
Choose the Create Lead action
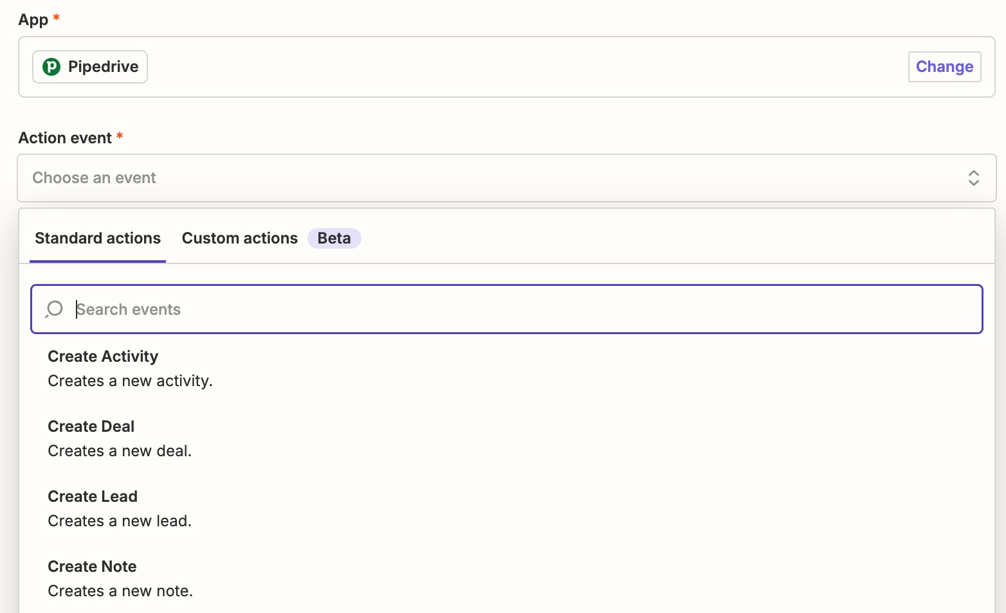[507, 509]
